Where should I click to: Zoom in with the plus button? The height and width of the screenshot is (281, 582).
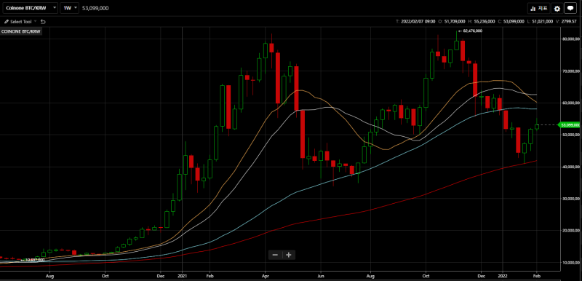(x=289, y=255)
